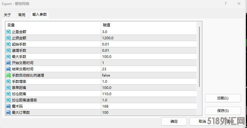Click the icon next to 止损金额
This screenshot has width=247, height=128.
(8, 38)
